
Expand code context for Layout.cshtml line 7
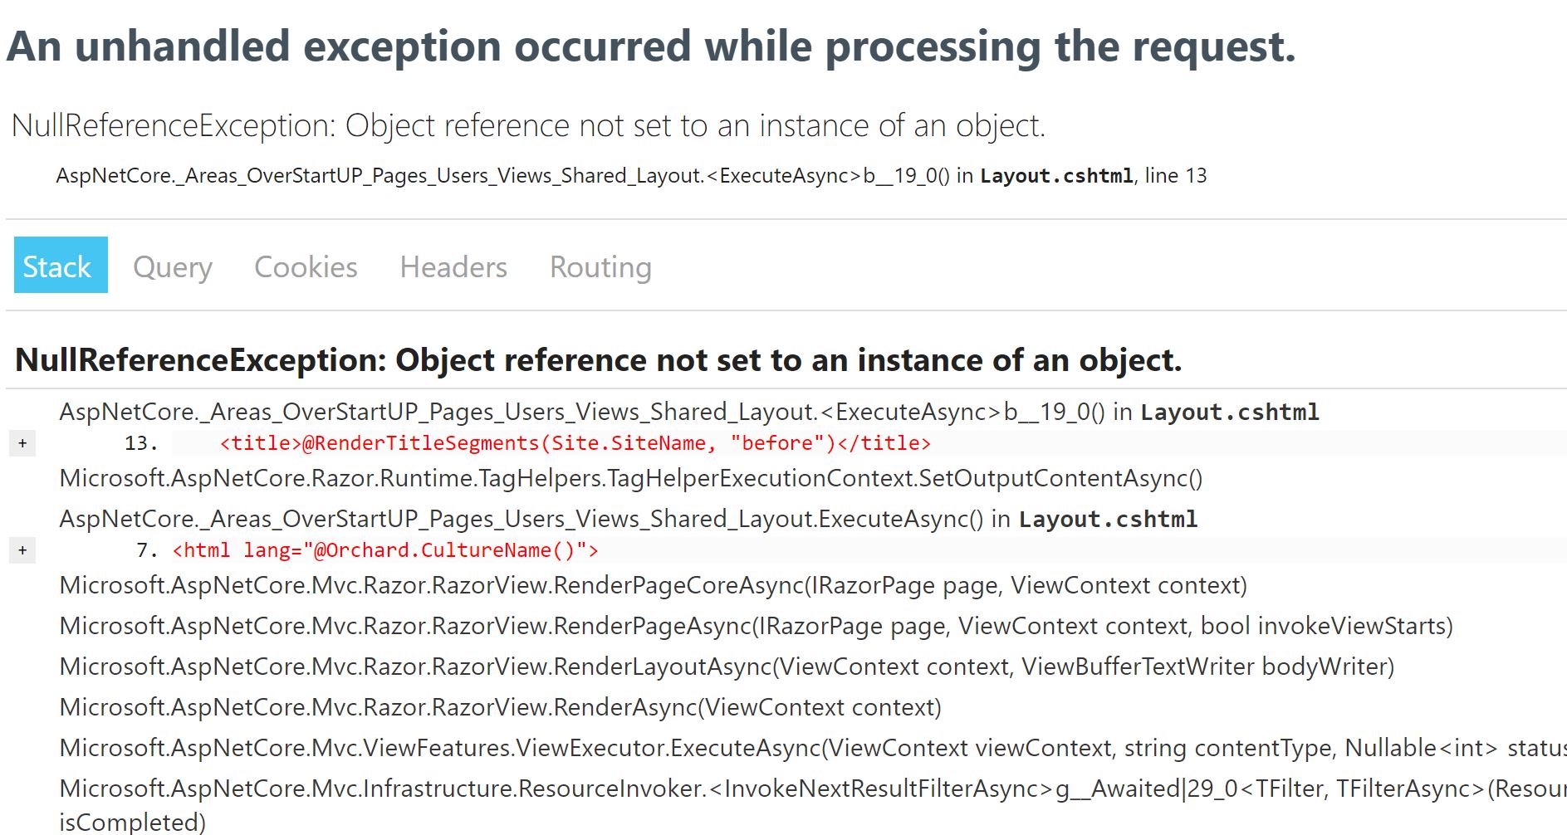tap(22, 549)
